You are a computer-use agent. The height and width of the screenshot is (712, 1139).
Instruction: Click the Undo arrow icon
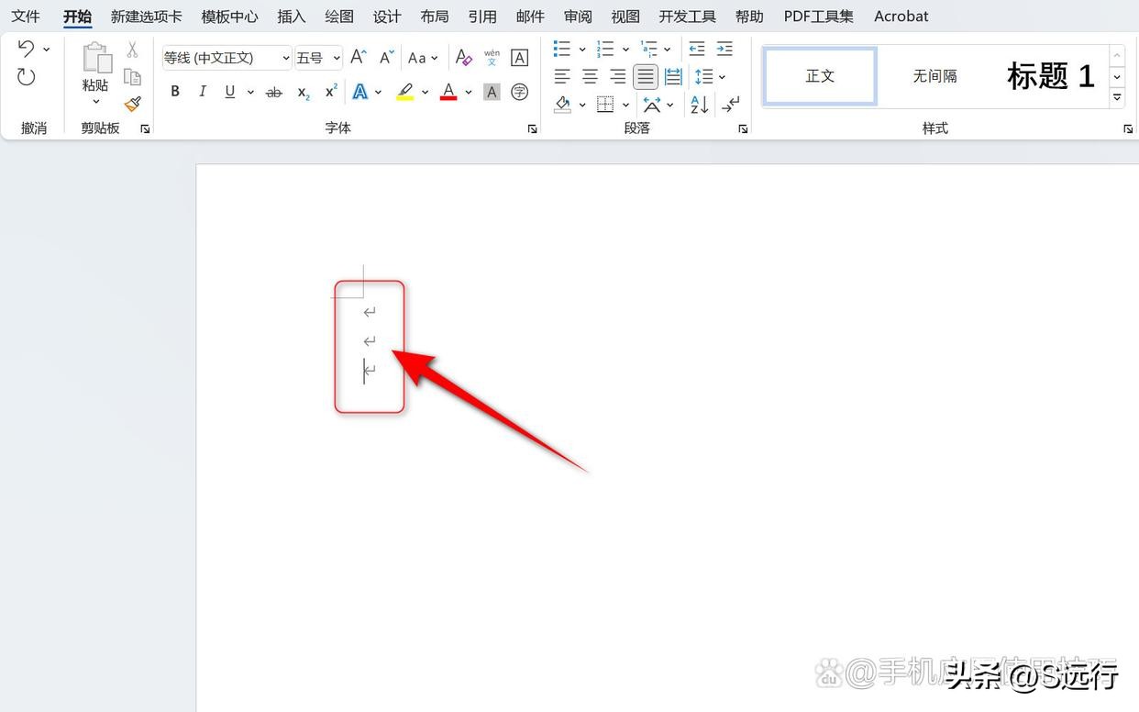[x=26, y=49]
